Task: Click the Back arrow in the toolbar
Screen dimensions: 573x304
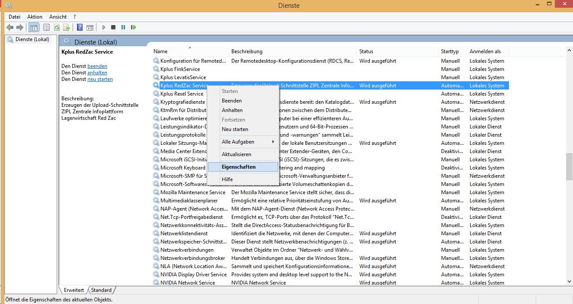Action: coord(10,27)
